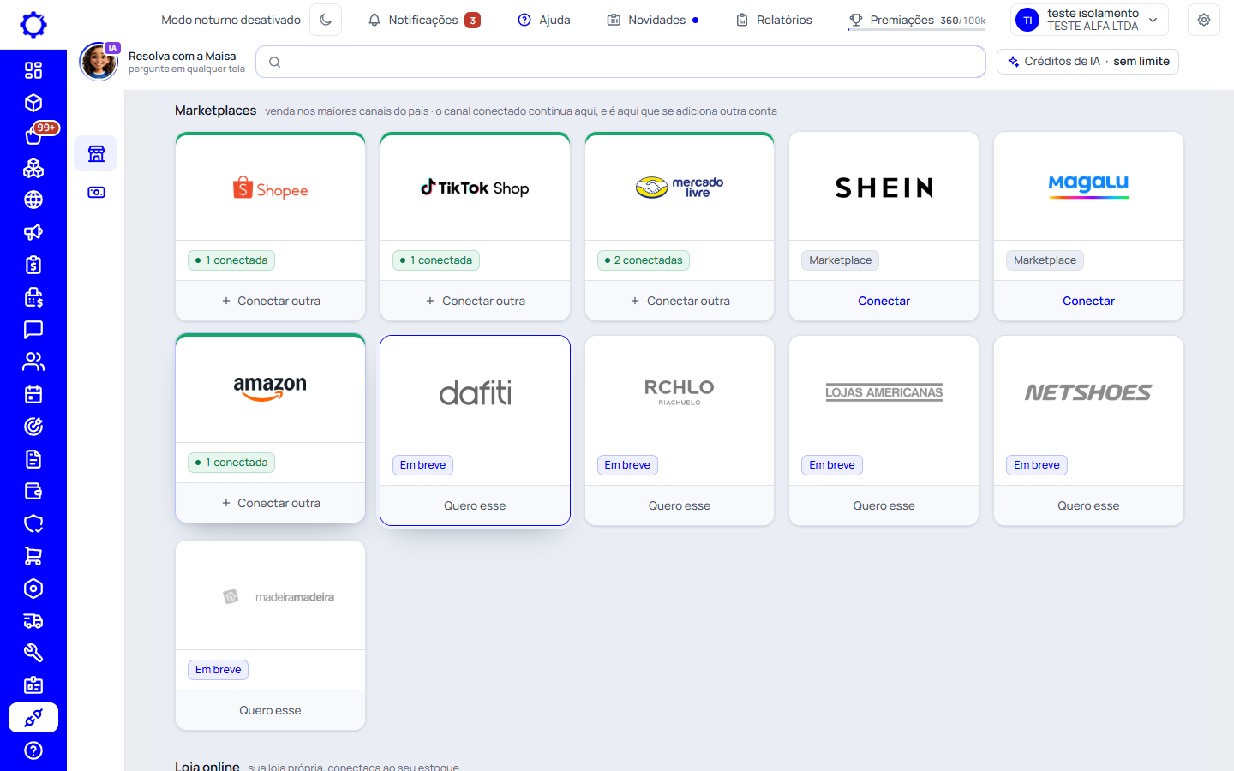
Task: Click Conectar outra on the Mercado Livre card
Action: (680, 301)
